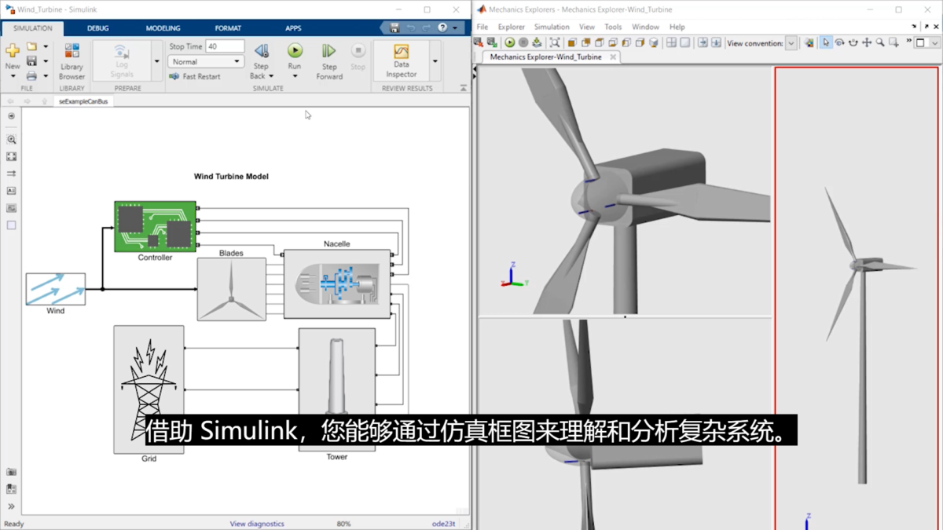The width and height of the screenshot is (943, 530).
Task: Open the Library Browser
Action: coord(72,61)
